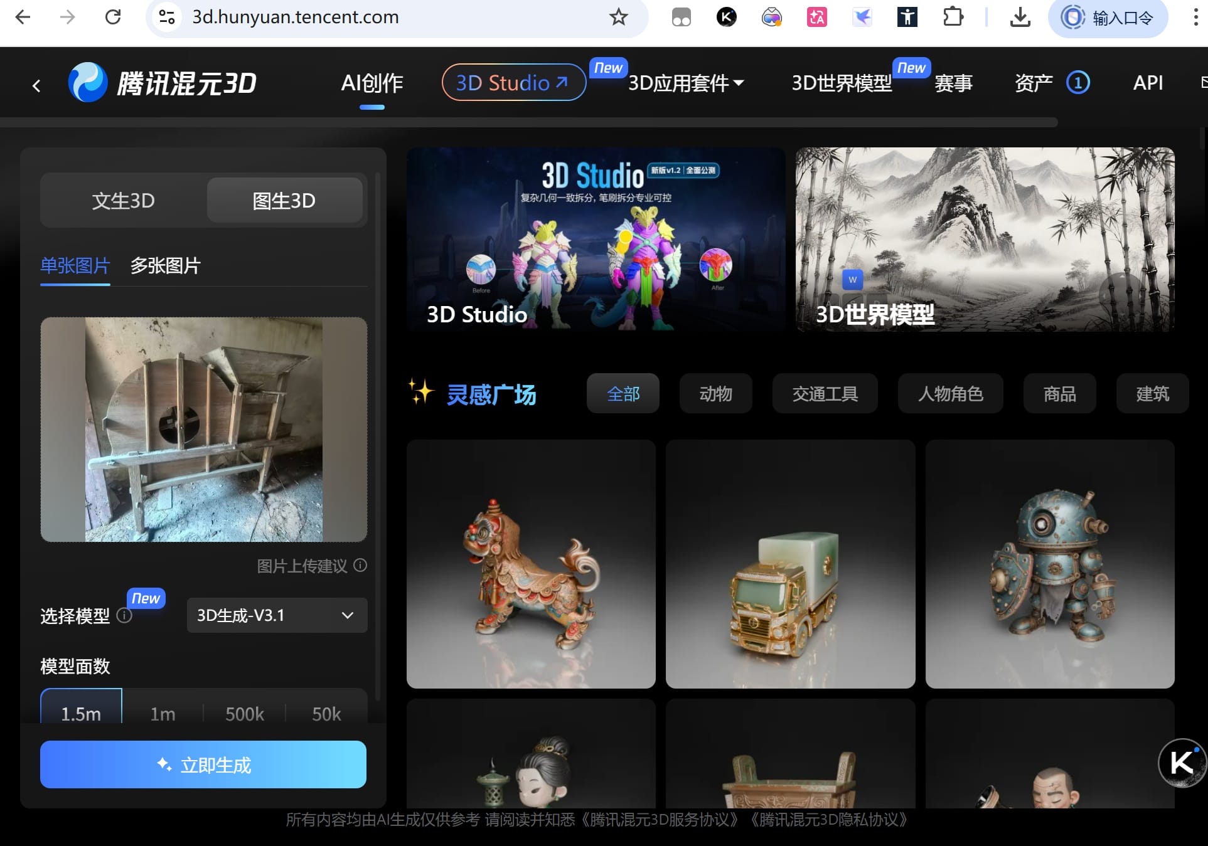Open the browser three-dot menu

(1195, 17)
